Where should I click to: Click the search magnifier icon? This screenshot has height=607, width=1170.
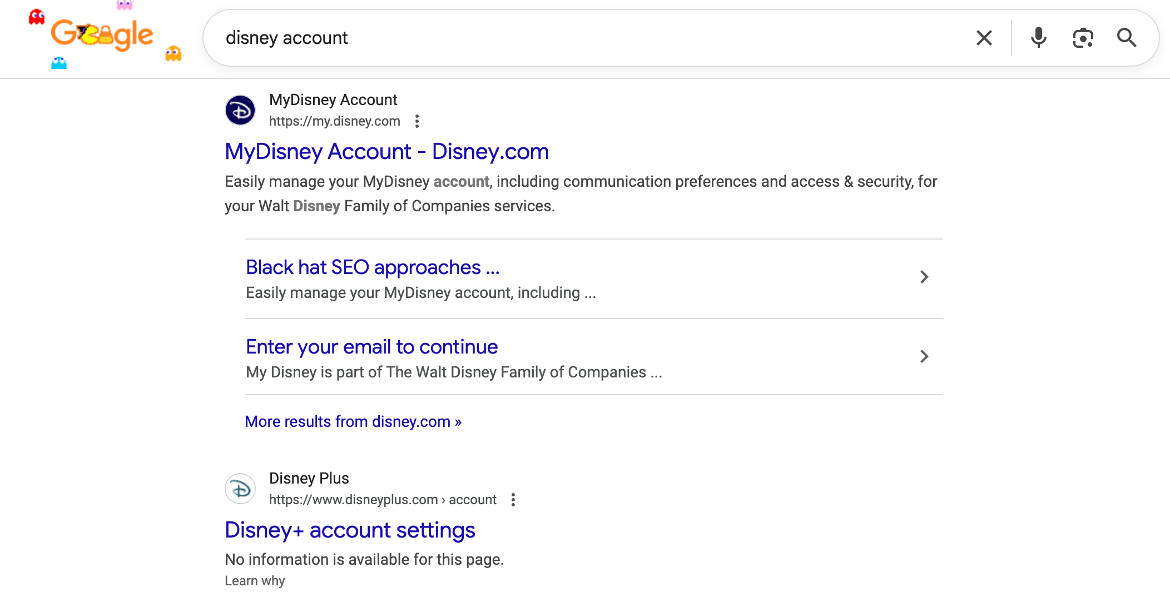point(1127,38)
